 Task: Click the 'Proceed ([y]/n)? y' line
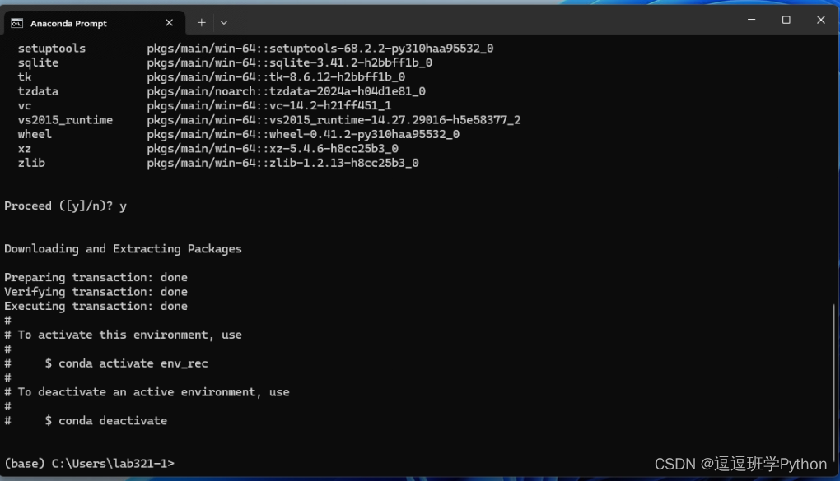[x=65, y=206]
